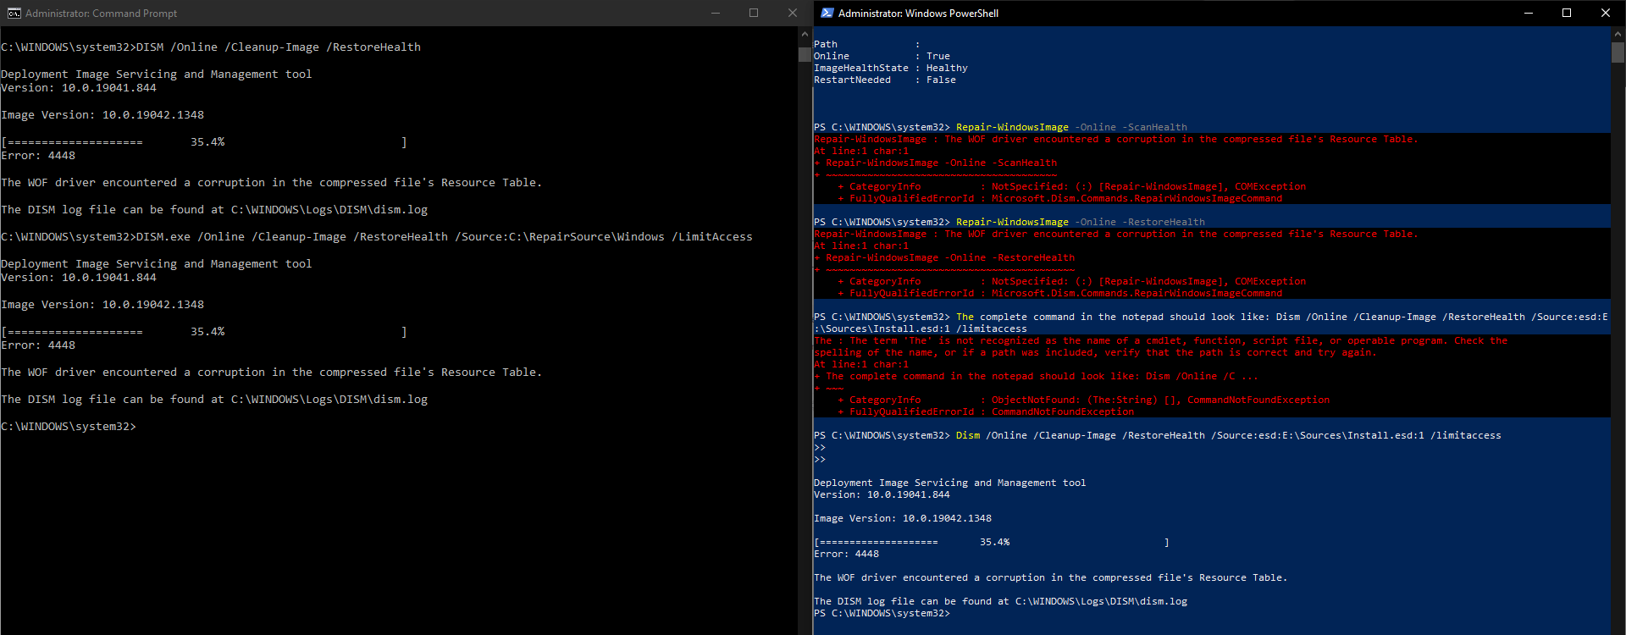This screenshot has width=1626, height=635.
Task: Maximize the Command Prompt window
Action: [x=754, y=13]
